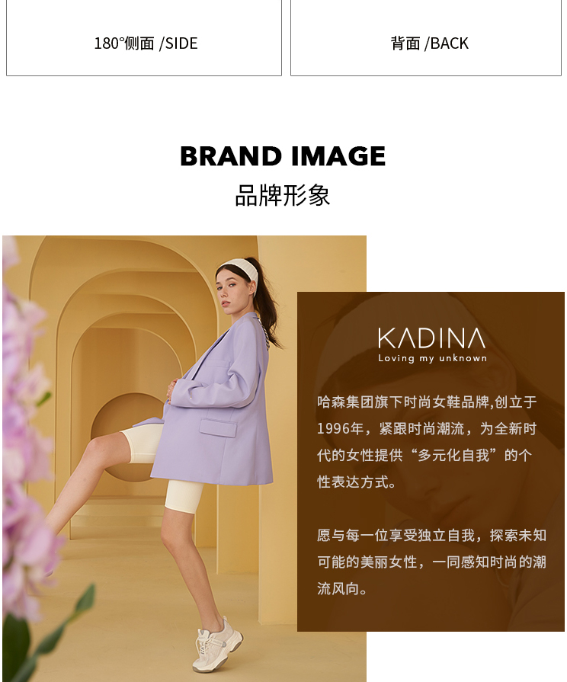Click the text line 流风向。
Screen dimensions: 567x682
click(x=342, y=588)
